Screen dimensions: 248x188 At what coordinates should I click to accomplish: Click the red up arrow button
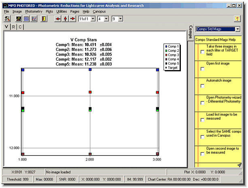tap(65, 19)
